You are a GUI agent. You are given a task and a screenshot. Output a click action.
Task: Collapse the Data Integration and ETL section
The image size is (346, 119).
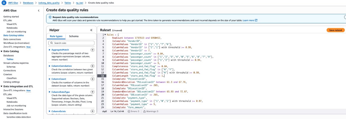(x=1, y=86)
